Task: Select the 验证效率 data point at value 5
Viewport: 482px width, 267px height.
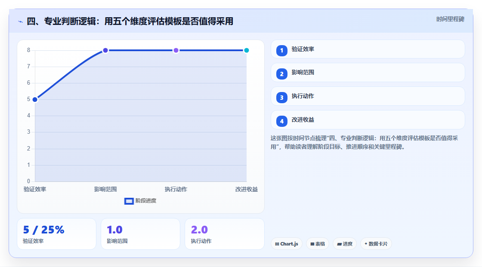Action: point(35,100)
